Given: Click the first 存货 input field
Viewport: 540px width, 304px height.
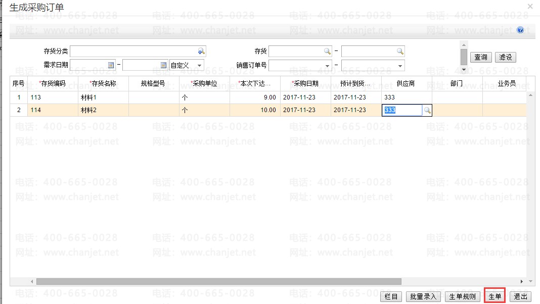Looking at the screenshot, I should click(x=300, y=51).
